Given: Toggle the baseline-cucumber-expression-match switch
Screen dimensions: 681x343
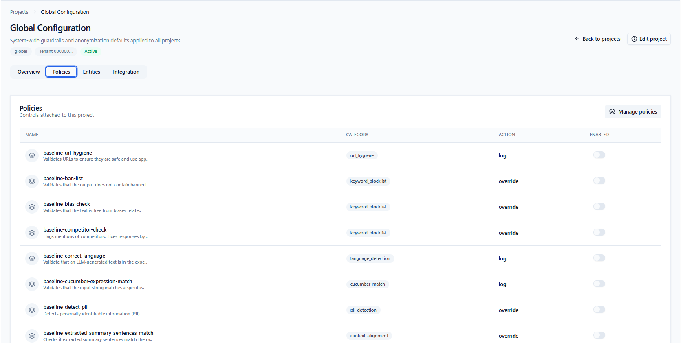Looking at the screenshot, I should [599, 284].
